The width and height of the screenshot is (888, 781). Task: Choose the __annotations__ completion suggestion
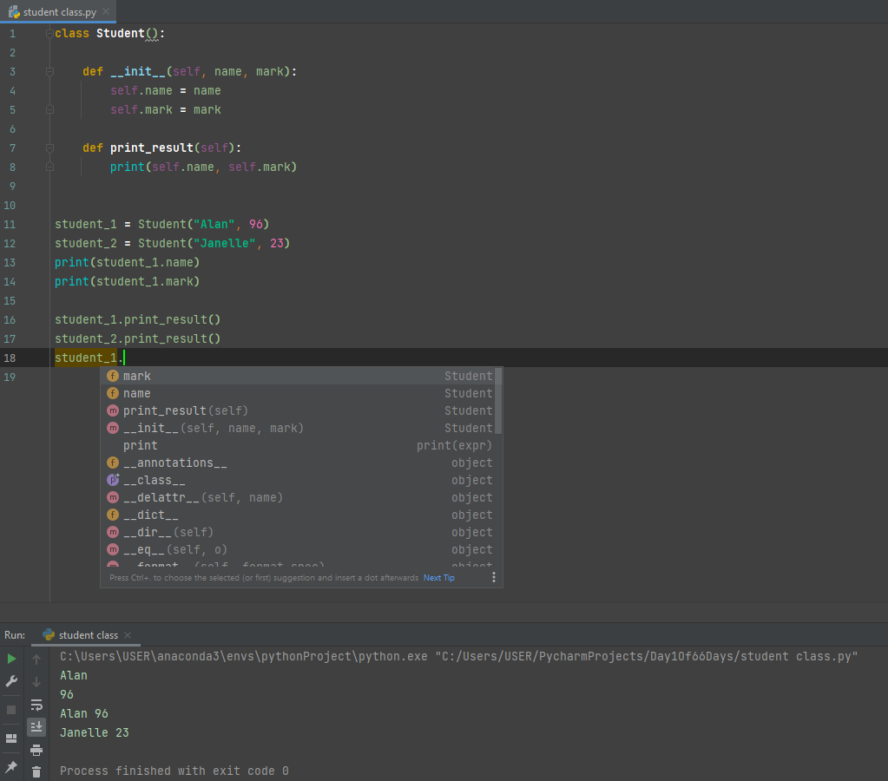[298, 463]
